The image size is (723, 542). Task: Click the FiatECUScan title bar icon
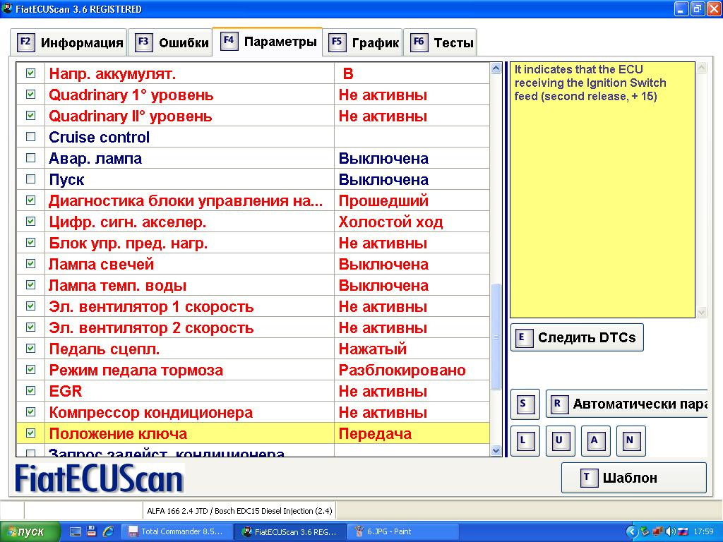[7, 8]
